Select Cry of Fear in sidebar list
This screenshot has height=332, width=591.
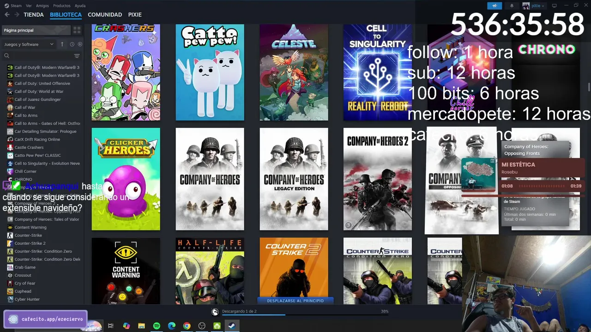click(25, 283)
